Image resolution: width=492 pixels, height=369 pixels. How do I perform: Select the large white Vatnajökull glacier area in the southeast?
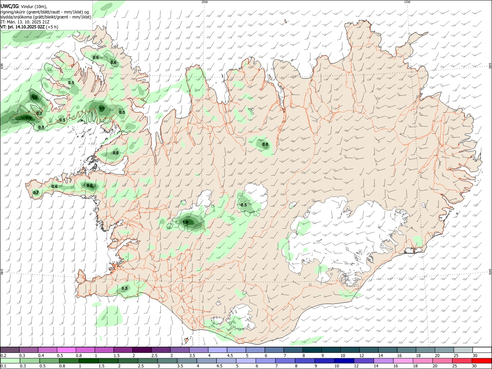point(346,234)
